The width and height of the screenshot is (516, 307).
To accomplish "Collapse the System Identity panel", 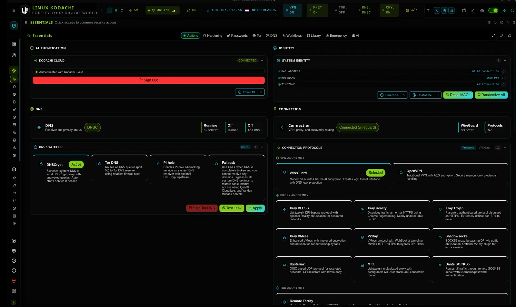I will point(505,61).
